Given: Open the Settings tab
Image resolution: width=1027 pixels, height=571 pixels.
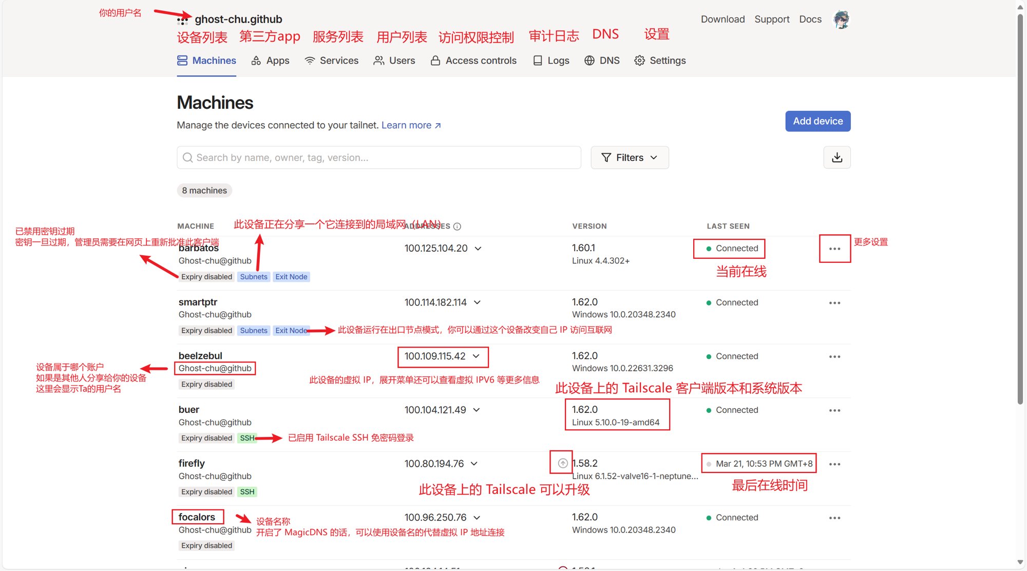Looking at the screenshot, I should (660, 61).
